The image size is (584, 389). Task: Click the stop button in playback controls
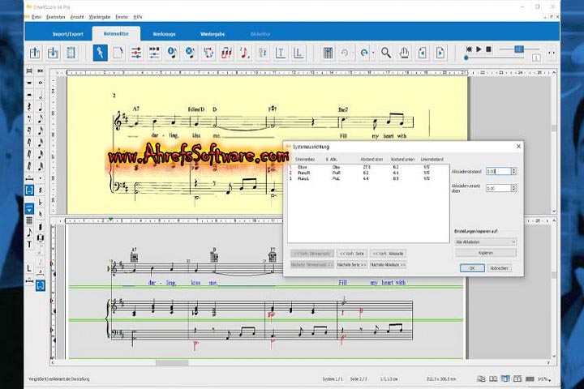tap(488, 49)
